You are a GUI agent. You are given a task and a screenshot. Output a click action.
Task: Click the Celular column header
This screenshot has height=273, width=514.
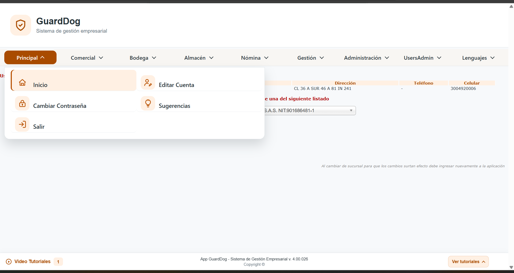(472, 83)
